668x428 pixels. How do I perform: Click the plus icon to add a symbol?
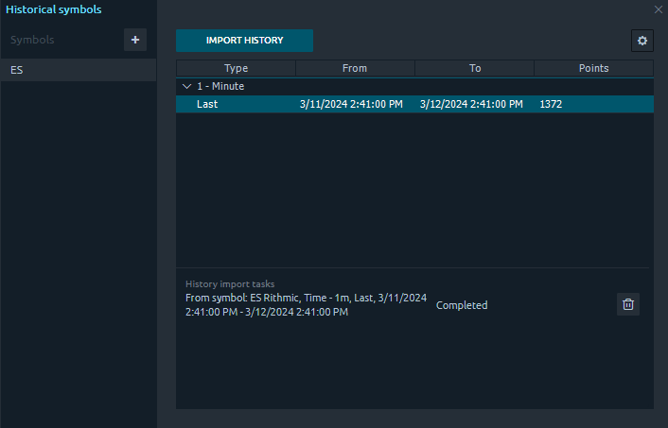click(134, 40)
